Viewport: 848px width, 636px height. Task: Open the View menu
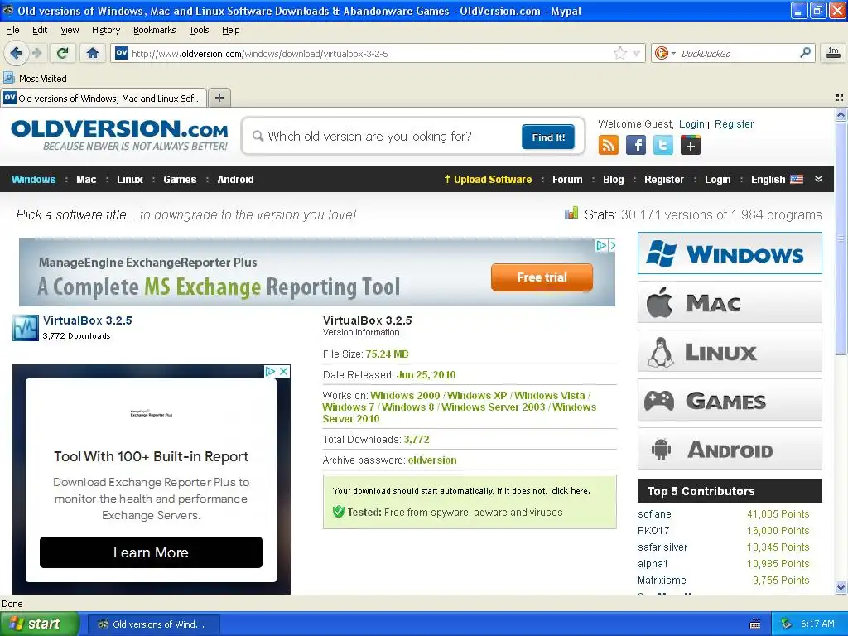70,30
